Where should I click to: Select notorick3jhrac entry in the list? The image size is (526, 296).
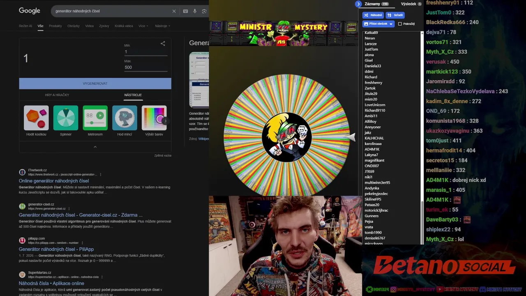pyautogui.click(x=376, y=210)
